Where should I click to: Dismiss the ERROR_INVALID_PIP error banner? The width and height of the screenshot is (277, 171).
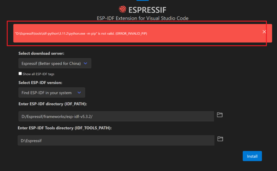click(x=264, y=32)
